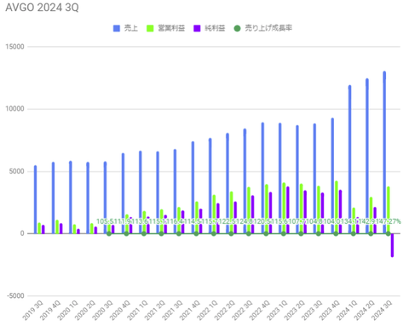
Task: Click the green circle 売り上げ成長率 legend marker
Action: click(x=237, y=28)
